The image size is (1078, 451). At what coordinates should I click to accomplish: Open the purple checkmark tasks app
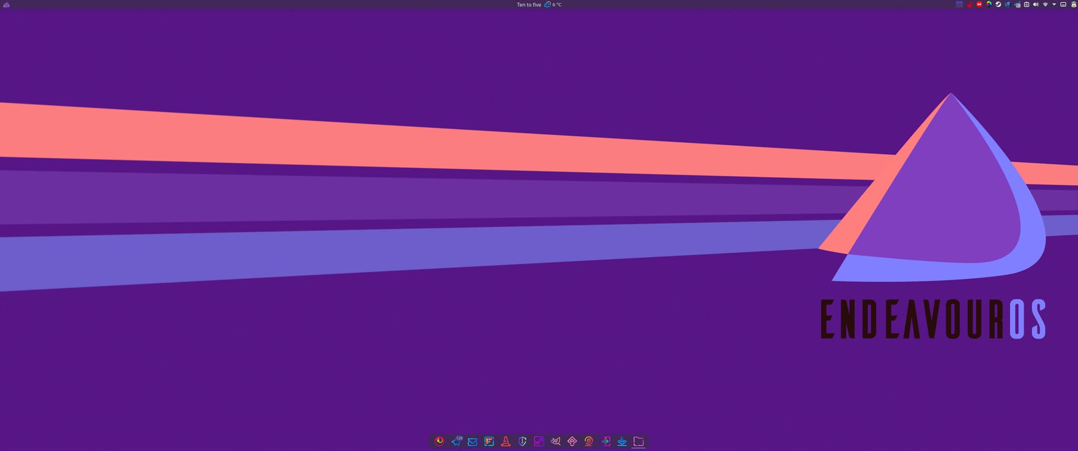pos(539,441)
